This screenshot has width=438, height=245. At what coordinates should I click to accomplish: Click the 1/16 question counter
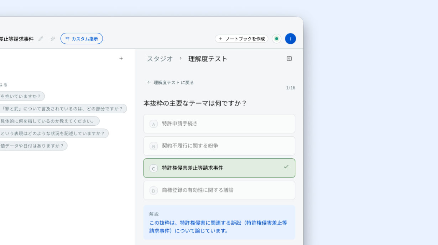[291, 88]
